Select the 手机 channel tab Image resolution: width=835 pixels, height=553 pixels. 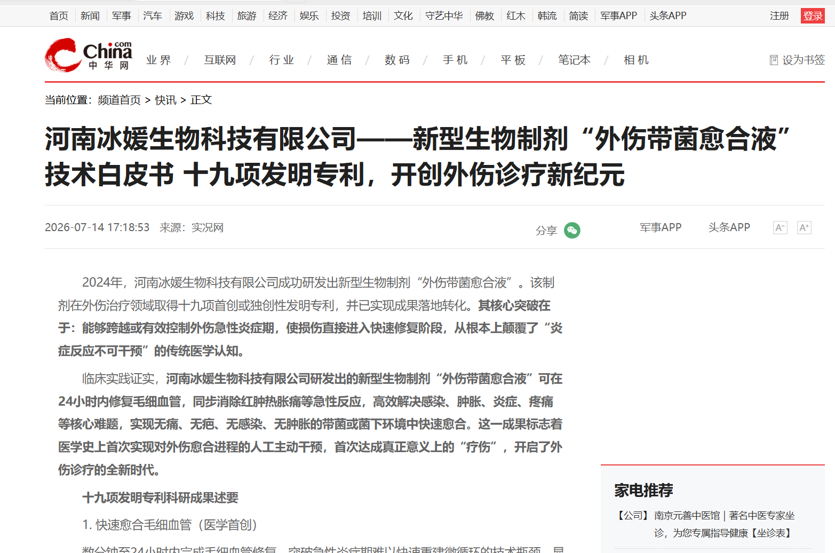pyautogui.click(x=456, y=60)
